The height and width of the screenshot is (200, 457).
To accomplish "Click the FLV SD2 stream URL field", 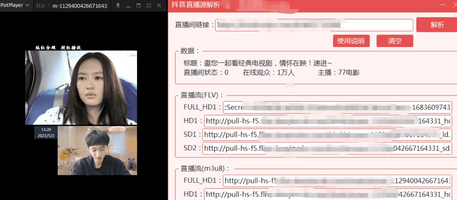I will pyautogui.click(x=327, y=148).
